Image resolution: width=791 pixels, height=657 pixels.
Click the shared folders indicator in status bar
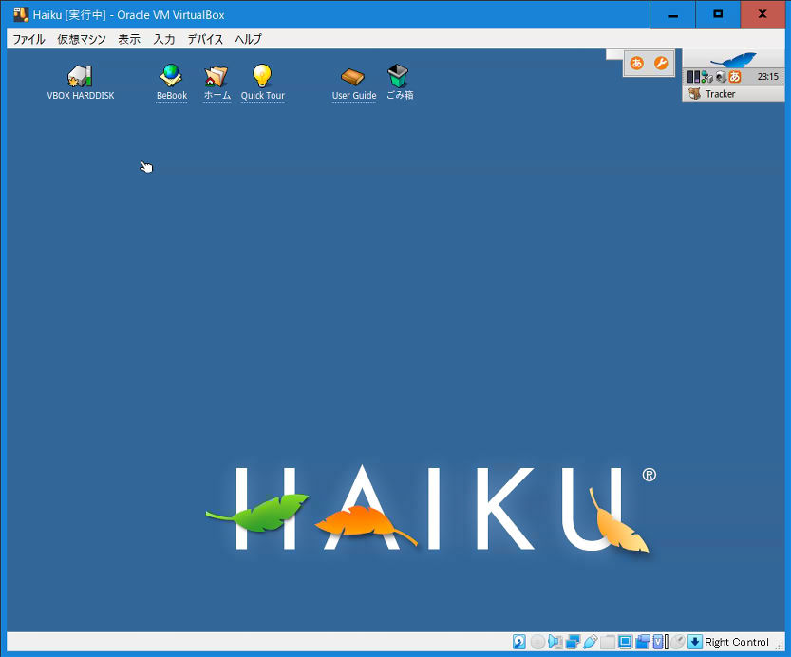608,642
